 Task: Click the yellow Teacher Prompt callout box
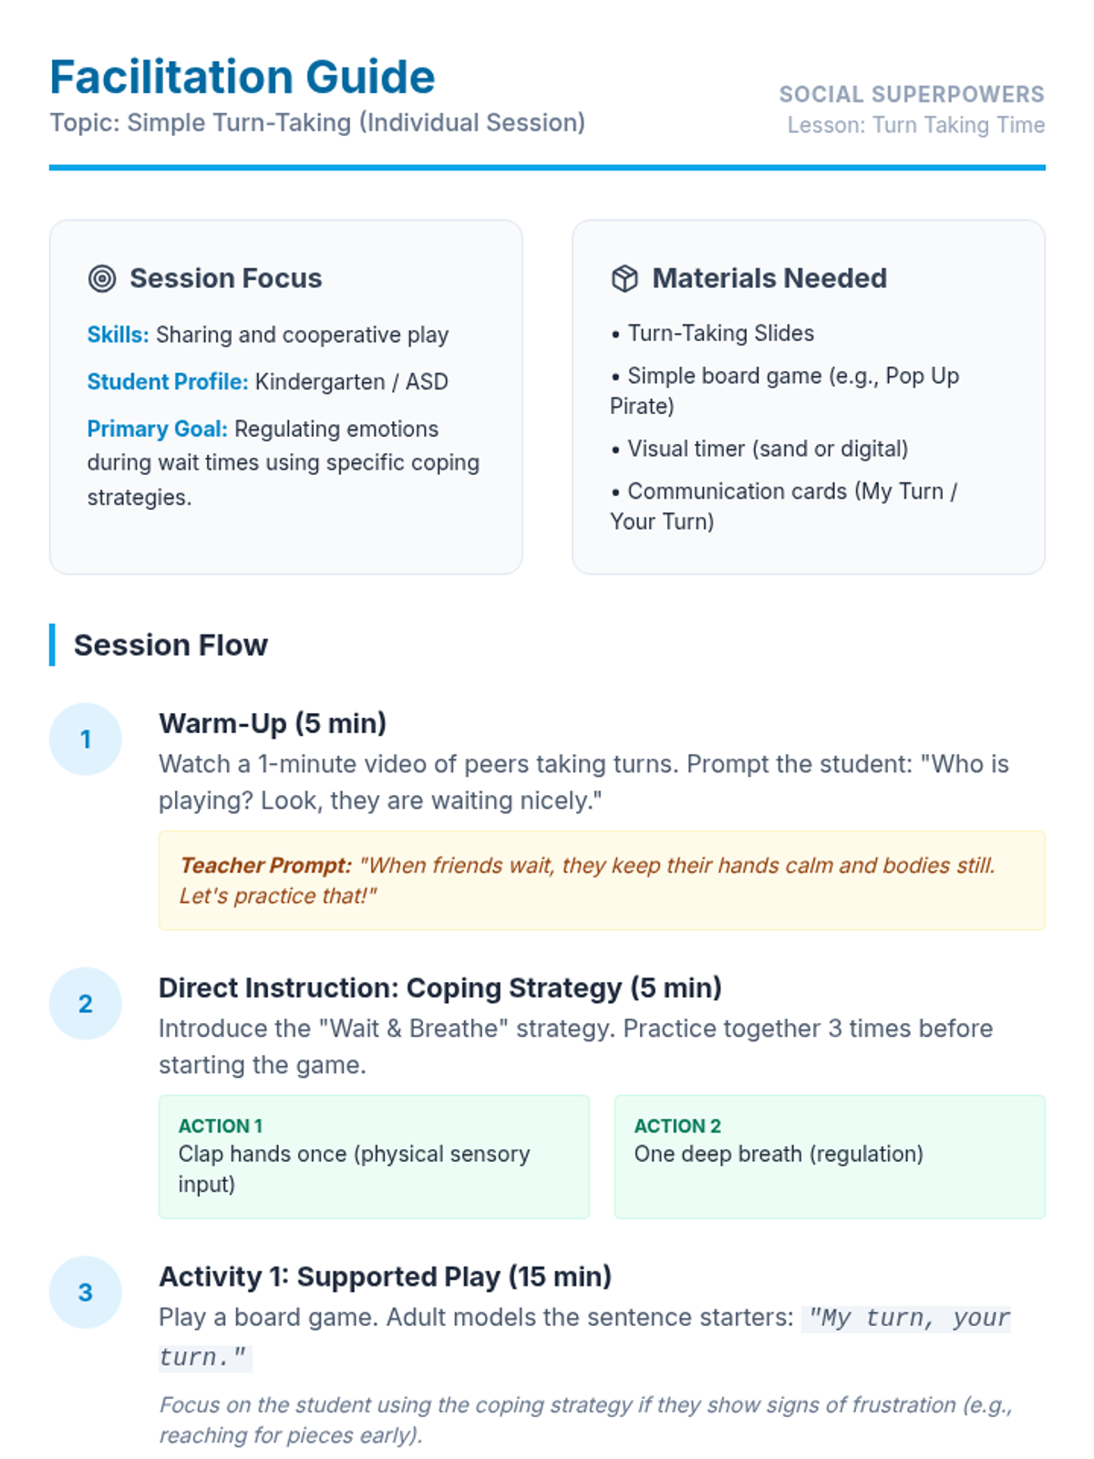(602, 880)
